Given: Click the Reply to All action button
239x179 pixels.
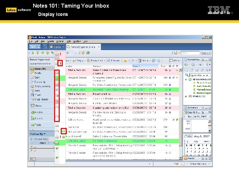Looking at the screenshot, I should 96,61.
